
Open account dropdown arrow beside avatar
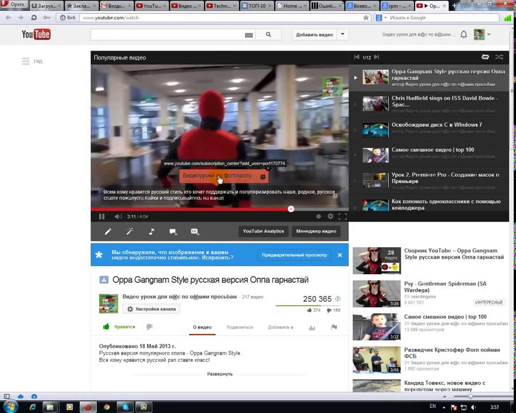(489, 34)
